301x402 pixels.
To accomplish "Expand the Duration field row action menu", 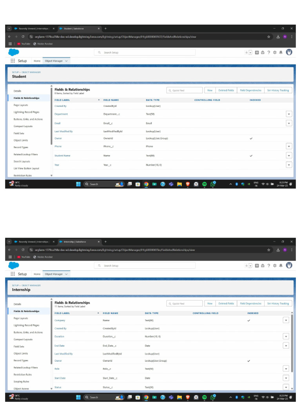I will (x=286, y=336).
